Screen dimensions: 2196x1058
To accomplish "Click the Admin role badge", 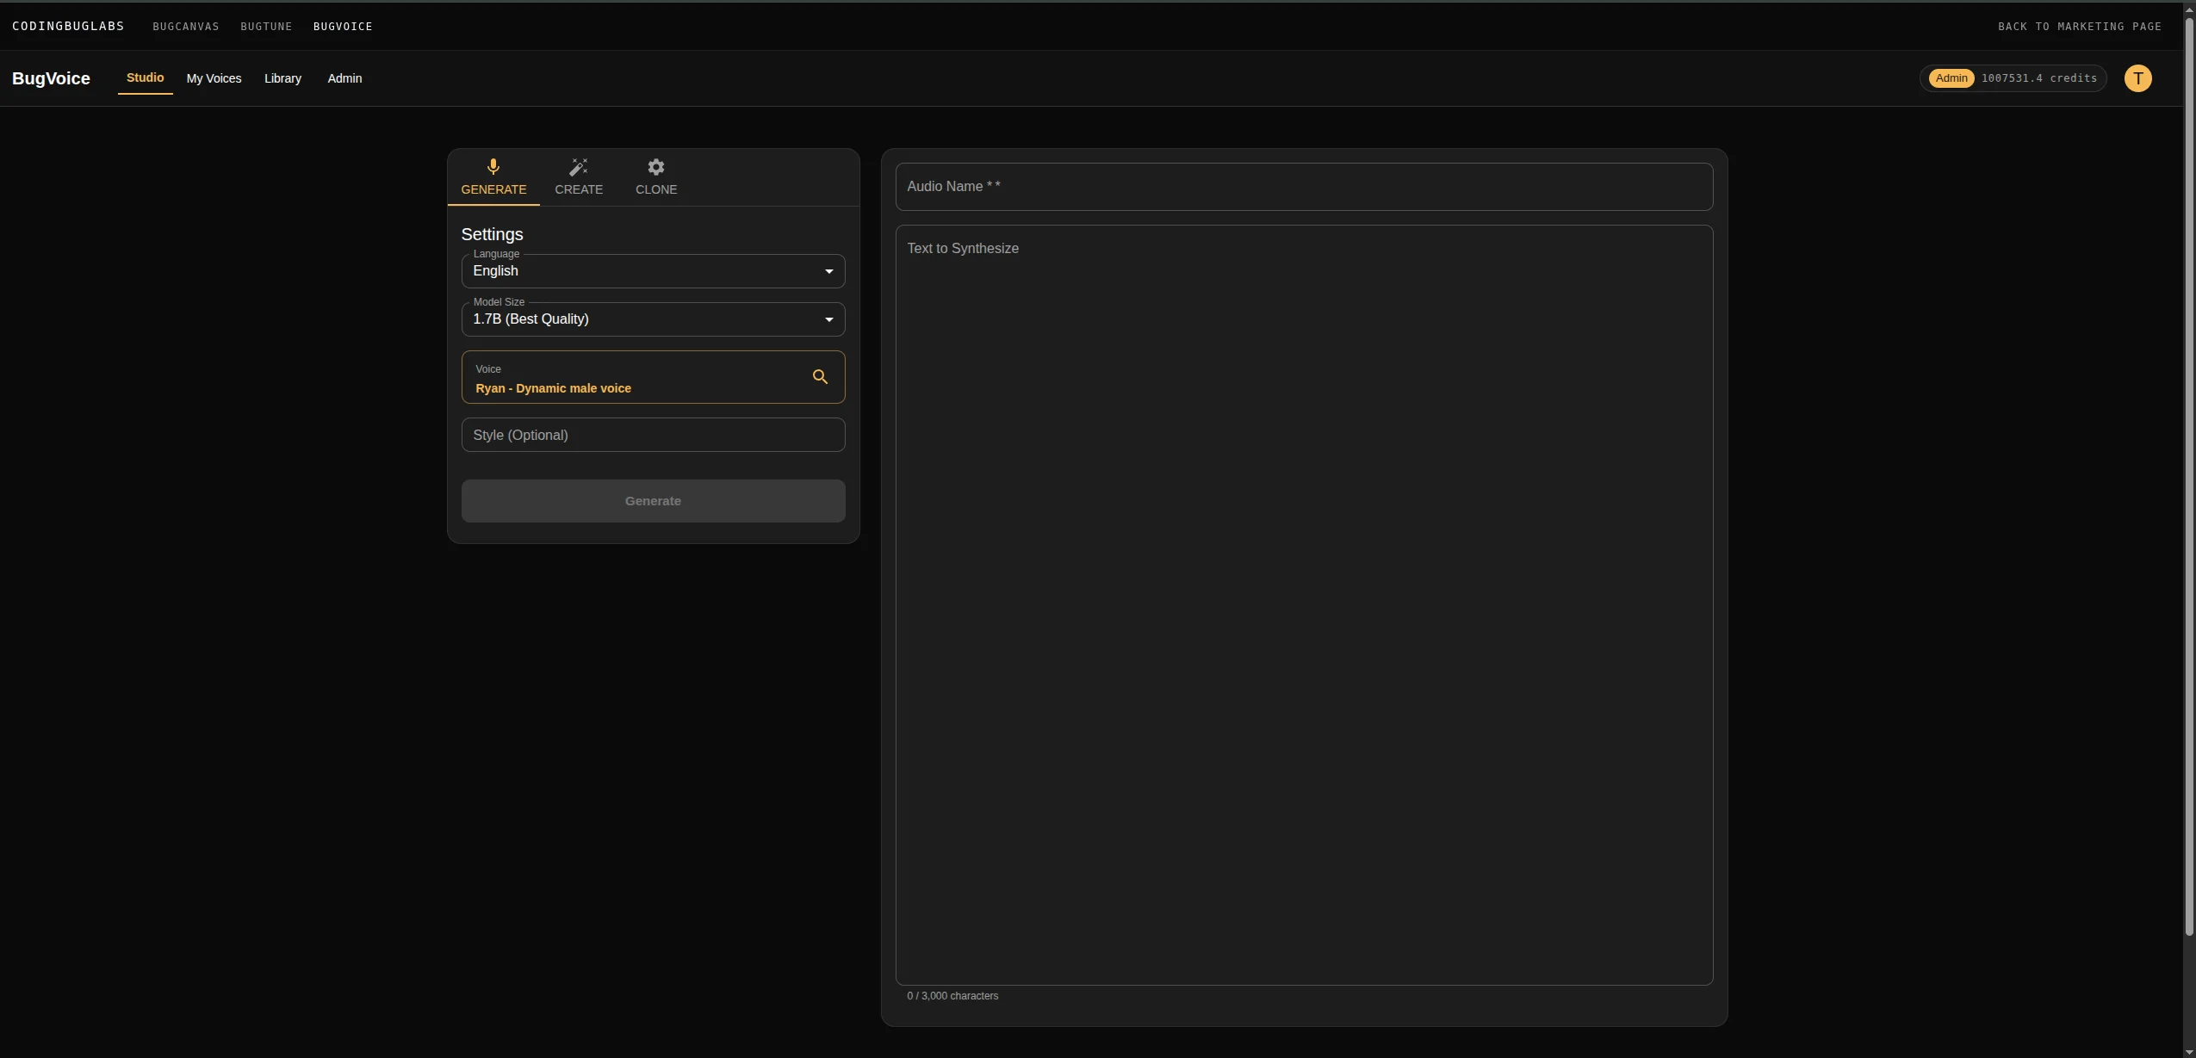I will point(1951,77).
